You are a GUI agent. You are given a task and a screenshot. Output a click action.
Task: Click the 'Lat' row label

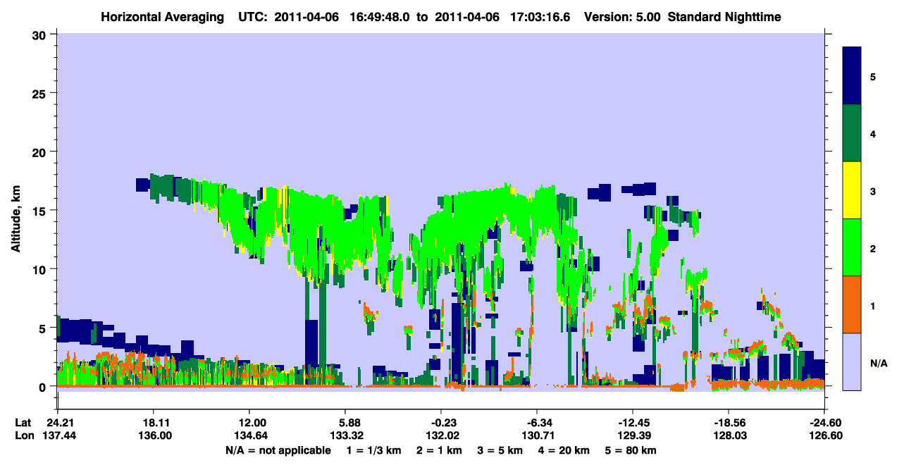tap(23, 423)
